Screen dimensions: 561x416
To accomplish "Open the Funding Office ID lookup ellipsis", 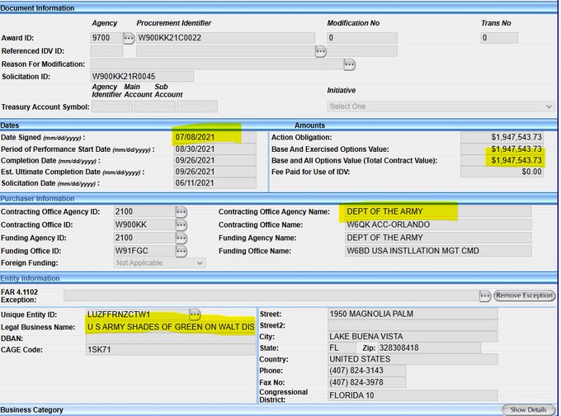I will (x=181, y=251).
